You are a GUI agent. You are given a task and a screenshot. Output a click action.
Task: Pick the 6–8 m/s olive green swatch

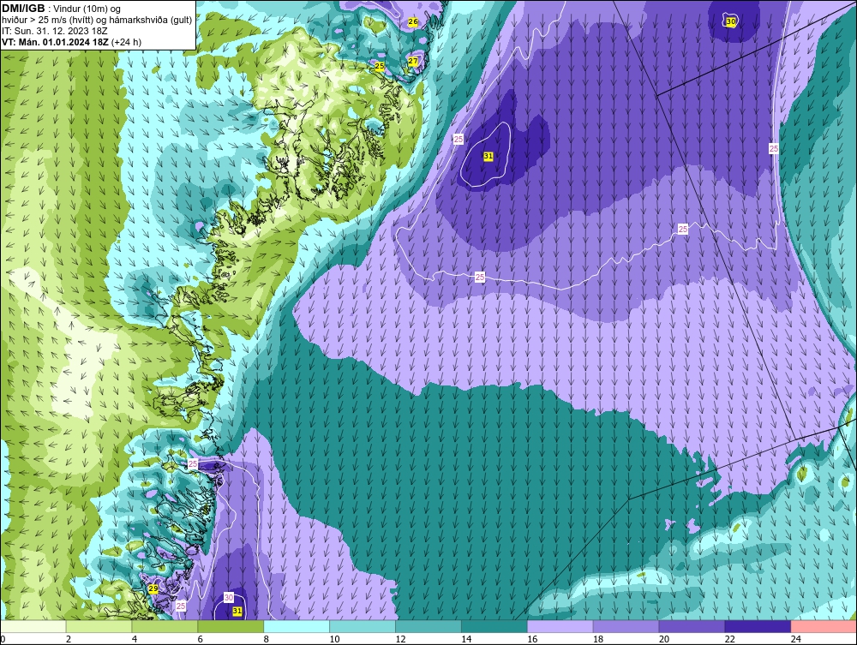point(231,626)
